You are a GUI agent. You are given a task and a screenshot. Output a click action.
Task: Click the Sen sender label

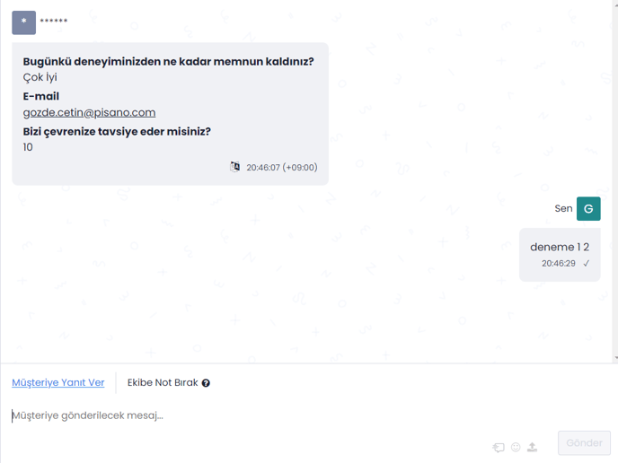click(x=563, y=209)
